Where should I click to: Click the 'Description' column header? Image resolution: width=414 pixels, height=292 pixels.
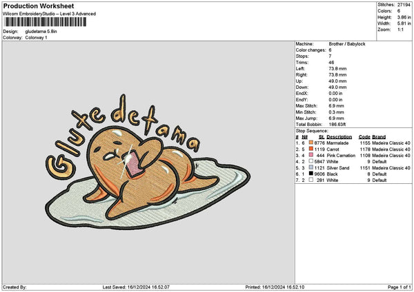(x=339, y=137)
